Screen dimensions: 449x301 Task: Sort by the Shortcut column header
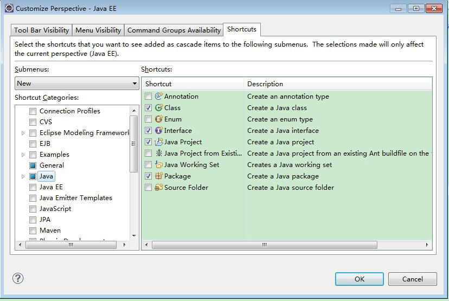point(193,84)
